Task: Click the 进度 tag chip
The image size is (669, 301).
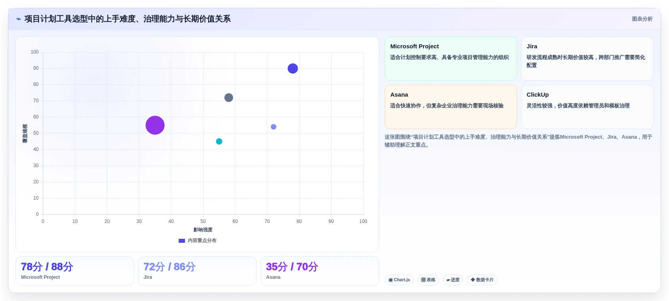Action: coord(453,280)
